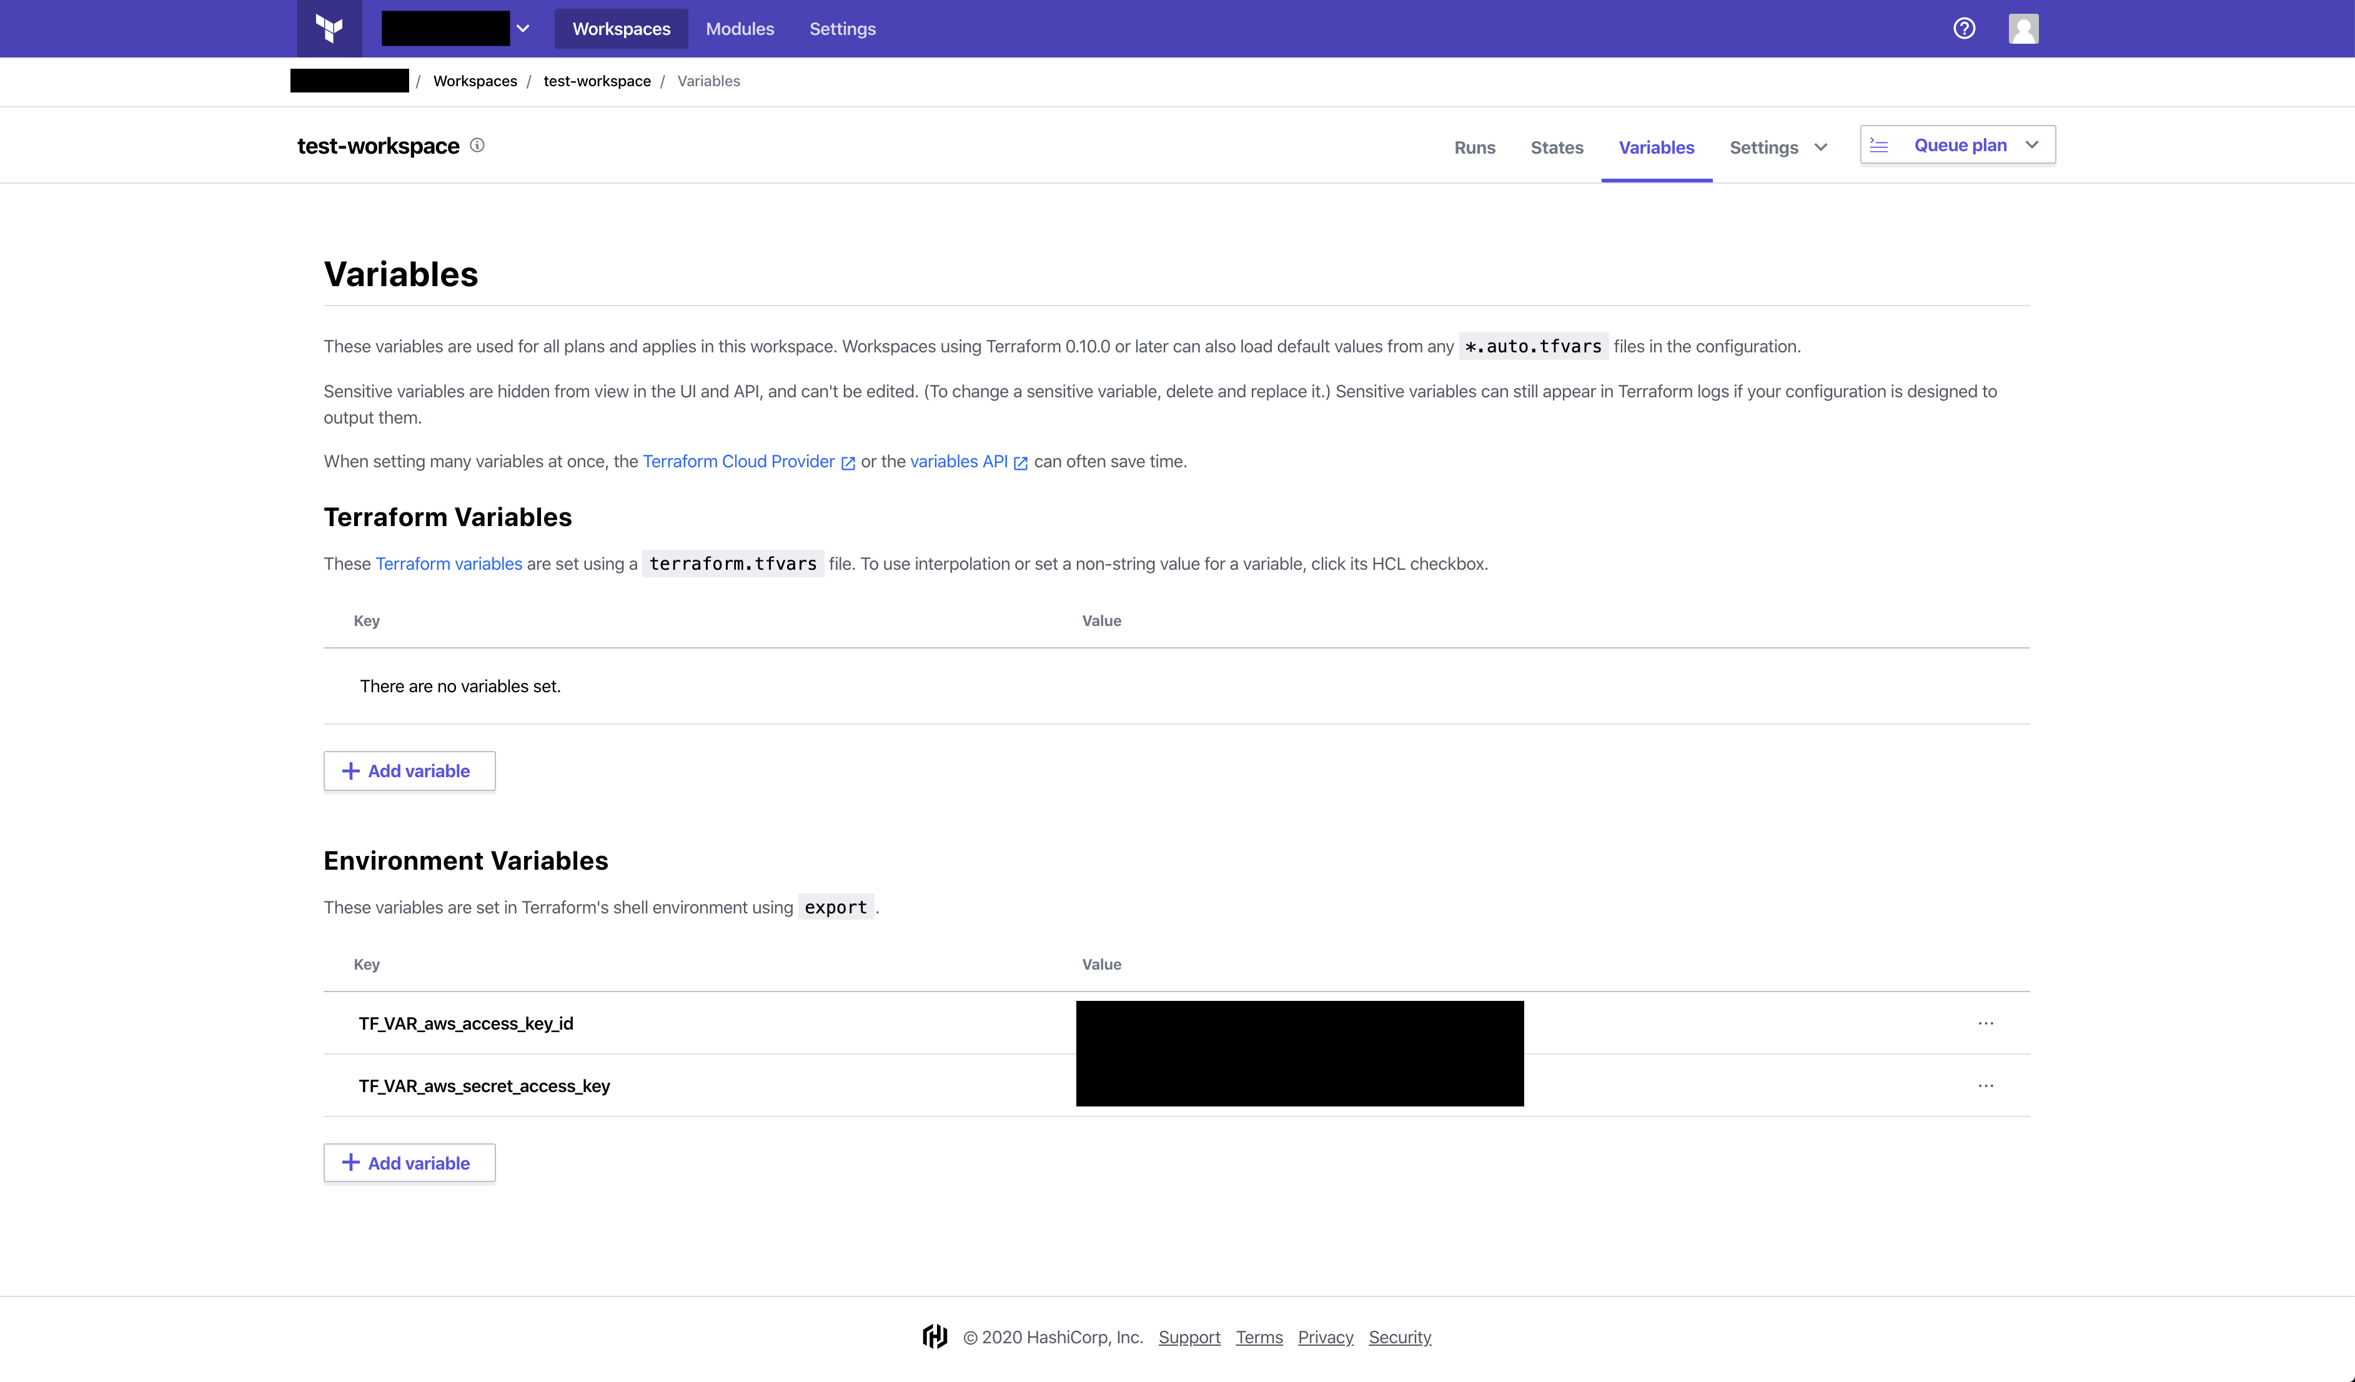Open Modules in top navigation
This screenshot has width=2355, height=1382.
click(740, 29)
